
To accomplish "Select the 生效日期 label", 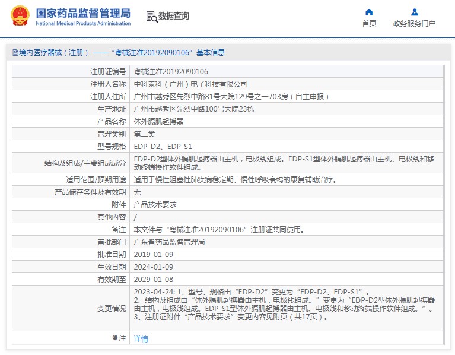I will coord(112,267).
